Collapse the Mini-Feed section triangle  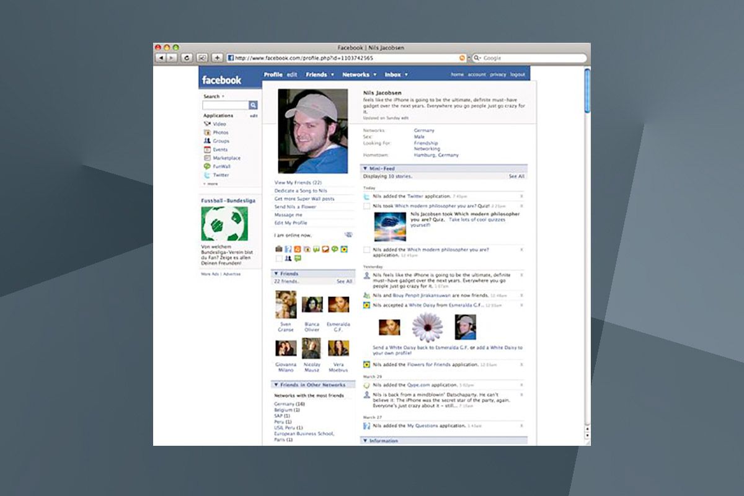click(x=364, y=168)
